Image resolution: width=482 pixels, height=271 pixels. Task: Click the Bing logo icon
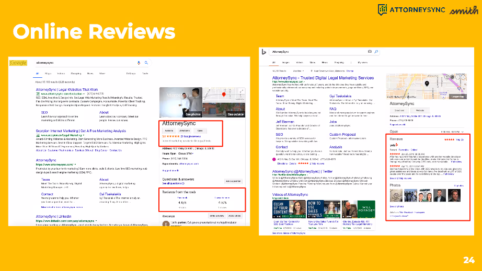pos(264,52)
